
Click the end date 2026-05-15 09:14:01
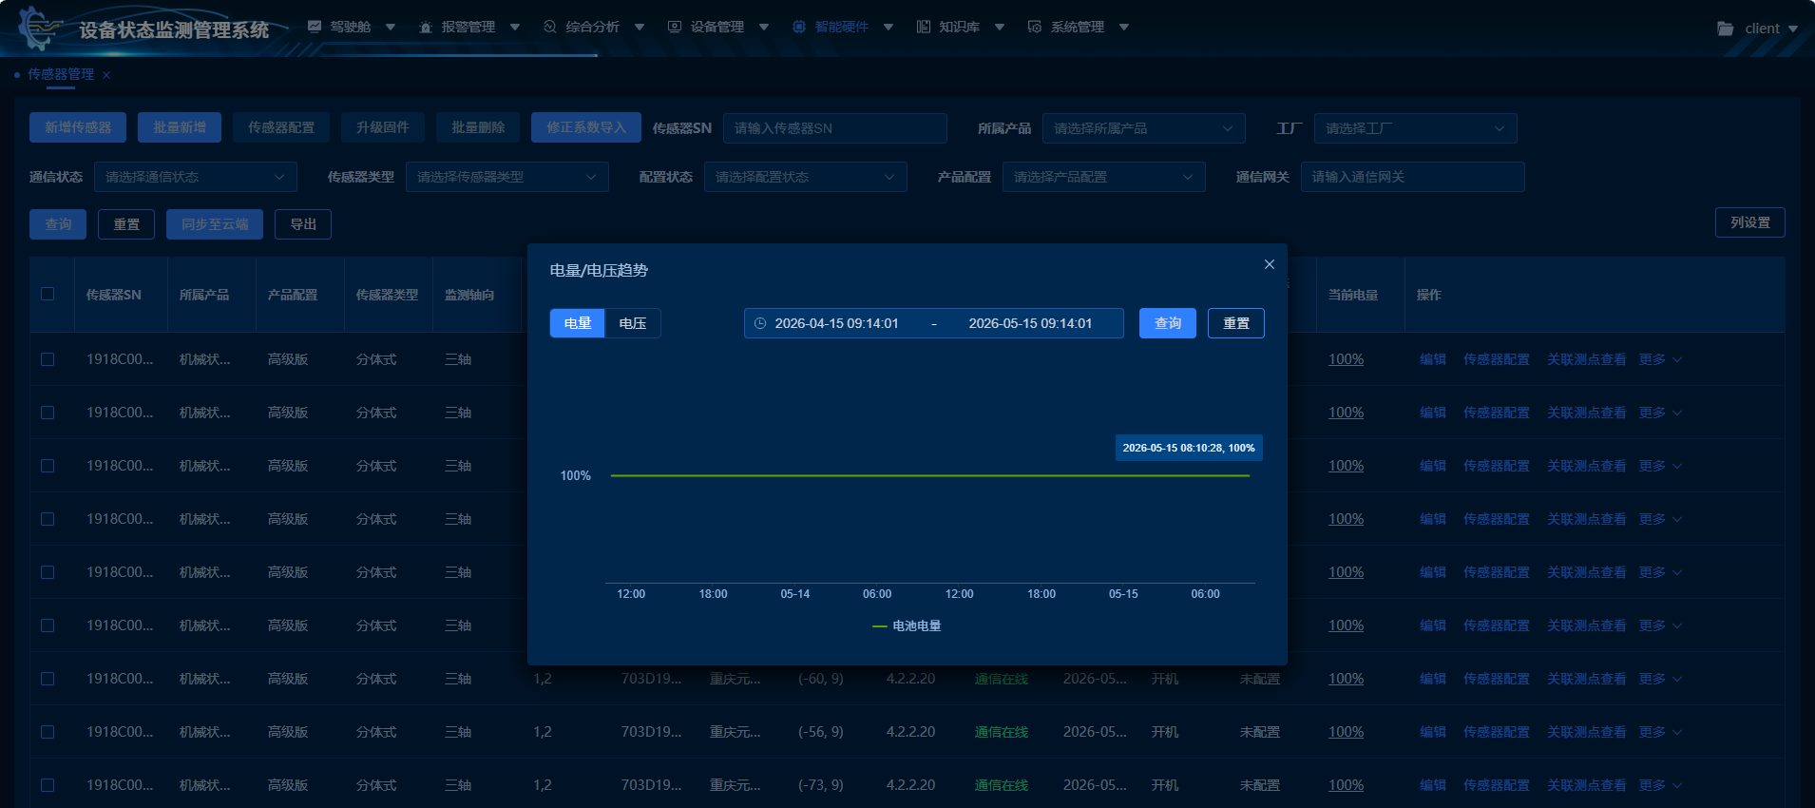tap(1030, 323)
